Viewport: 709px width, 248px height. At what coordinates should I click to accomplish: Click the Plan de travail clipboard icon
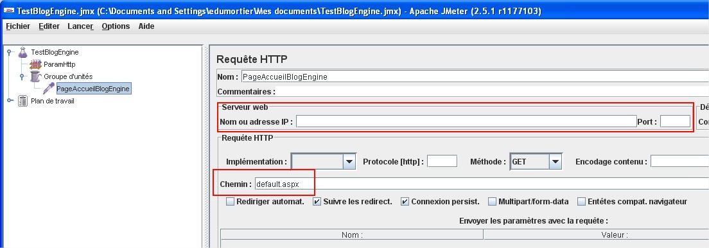(x=22, y=101)
